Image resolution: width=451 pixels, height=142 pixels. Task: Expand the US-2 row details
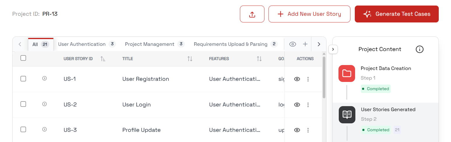pyautogui.click(x=45, y=104)
